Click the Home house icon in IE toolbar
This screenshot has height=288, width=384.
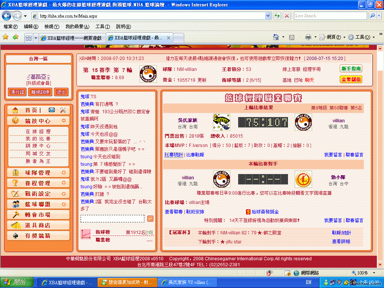(x=276, y=37)
